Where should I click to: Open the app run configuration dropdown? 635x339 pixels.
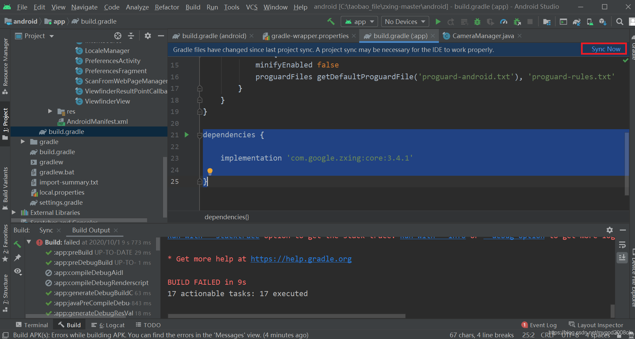coord(359,21)
